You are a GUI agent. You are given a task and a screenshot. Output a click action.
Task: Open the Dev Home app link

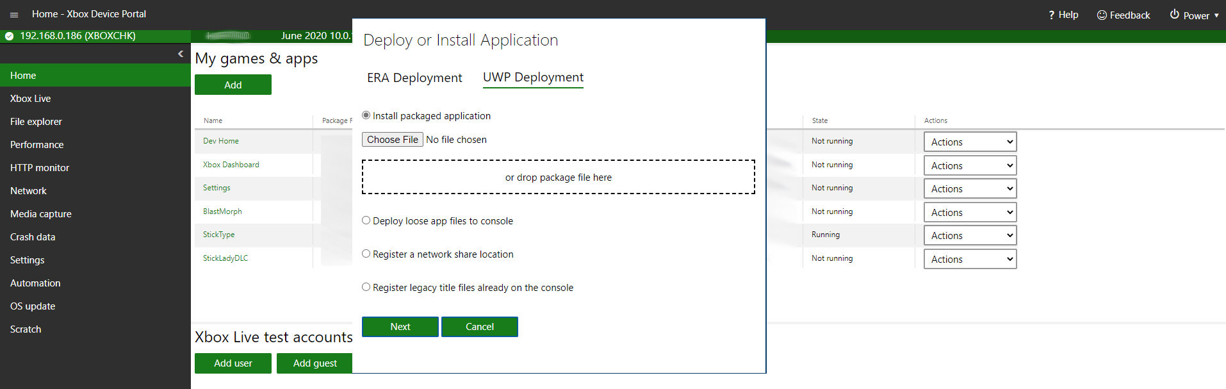(x=221, y=141)
